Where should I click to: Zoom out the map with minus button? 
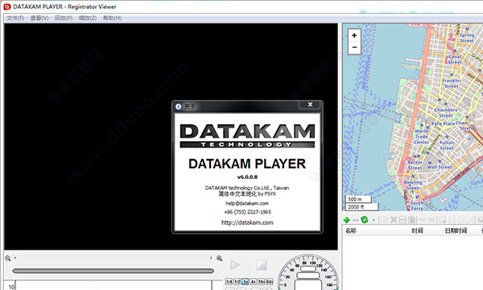pos(354,48)
